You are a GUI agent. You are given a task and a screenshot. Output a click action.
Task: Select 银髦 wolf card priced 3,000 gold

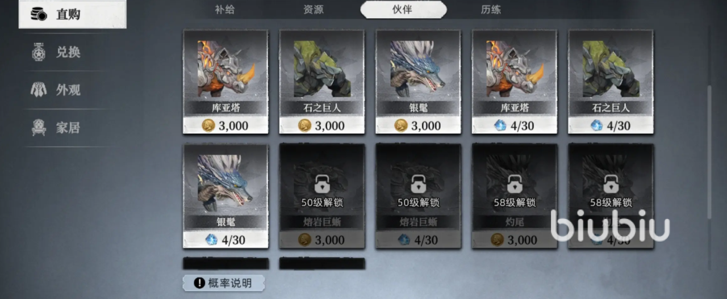pos(419,82)
